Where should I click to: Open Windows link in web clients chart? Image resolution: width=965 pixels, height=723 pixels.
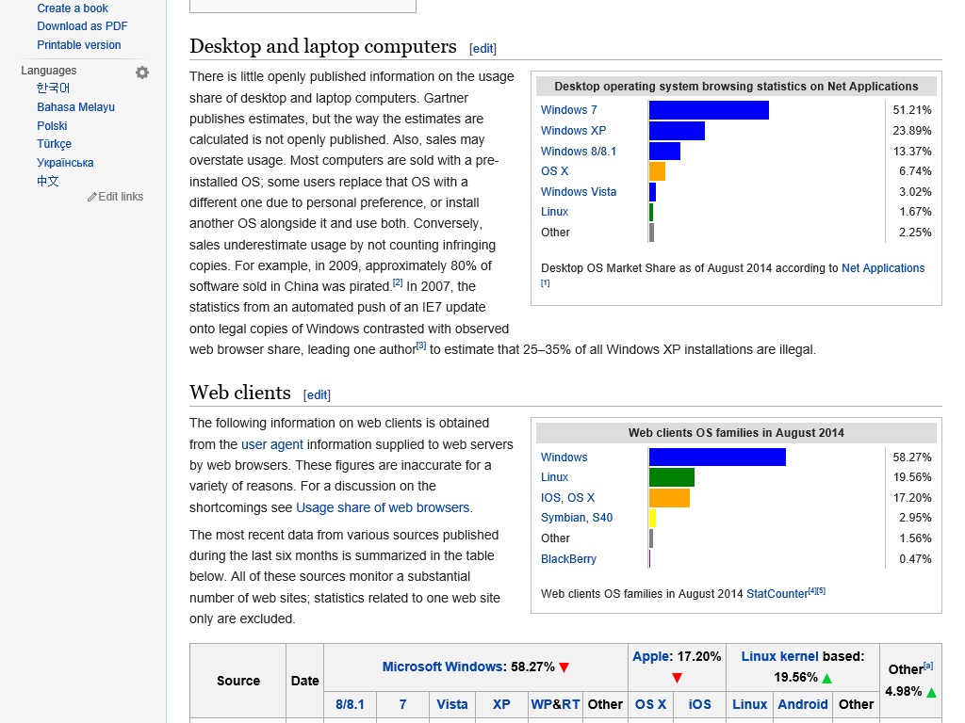click(564, 458)
